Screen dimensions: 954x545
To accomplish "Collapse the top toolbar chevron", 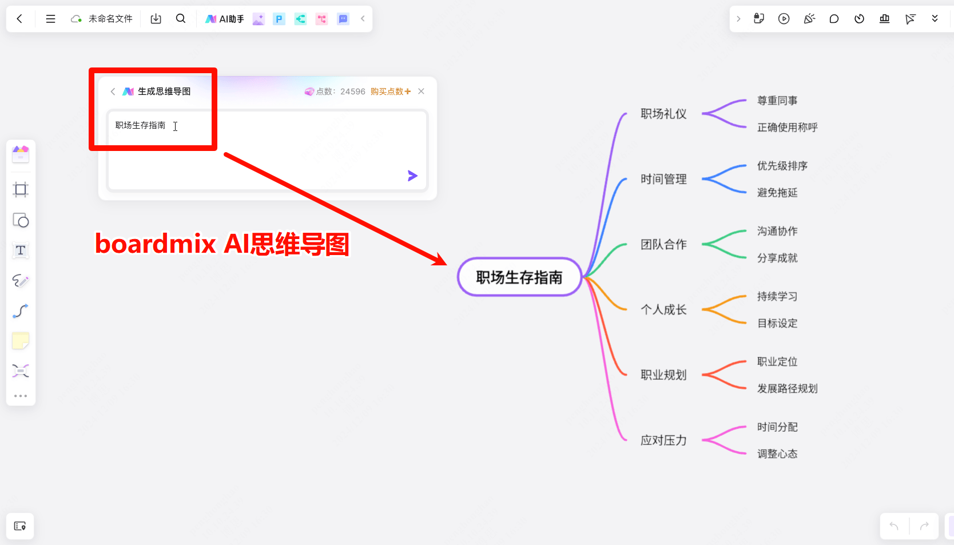I will point(363,19).
